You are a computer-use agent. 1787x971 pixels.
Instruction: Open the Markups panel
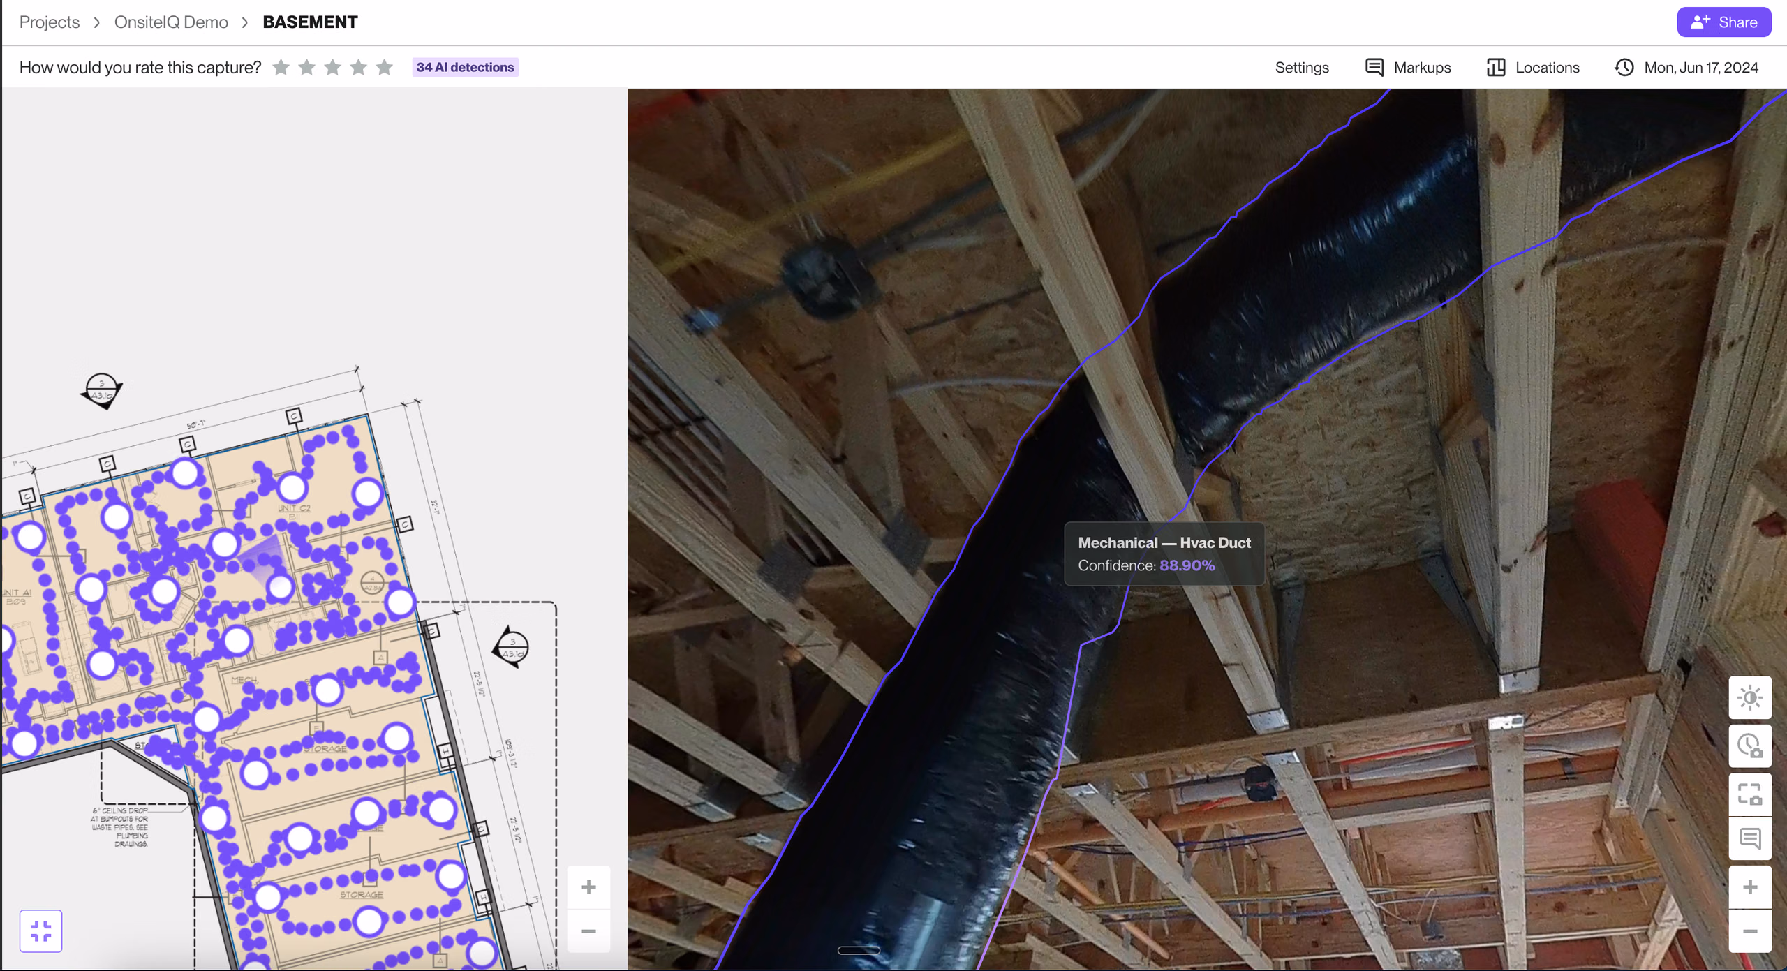point(1408,68)
